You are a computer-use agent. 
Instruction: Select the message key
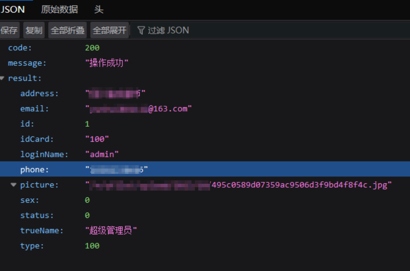[27, 63]
